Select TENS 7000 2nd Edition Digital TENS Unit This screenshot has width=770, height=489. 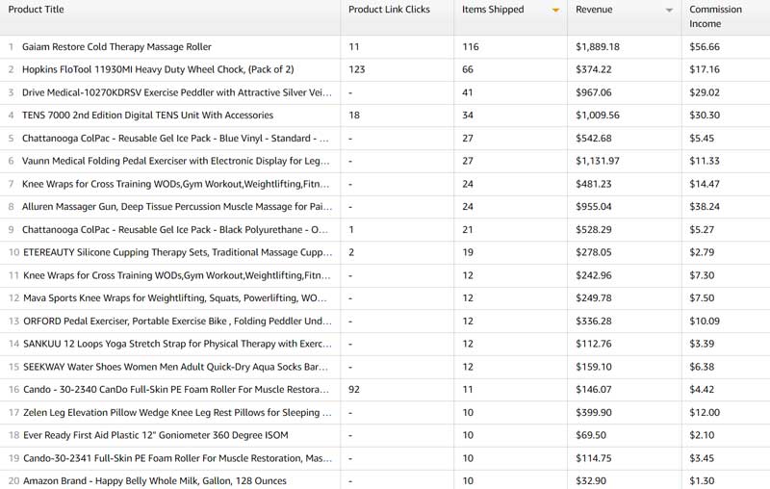(148, 115)
